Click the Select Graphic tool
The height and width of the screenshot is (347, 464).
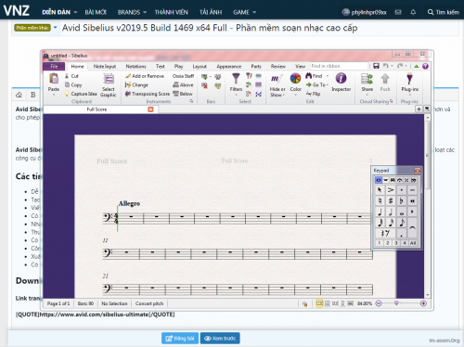109,86
